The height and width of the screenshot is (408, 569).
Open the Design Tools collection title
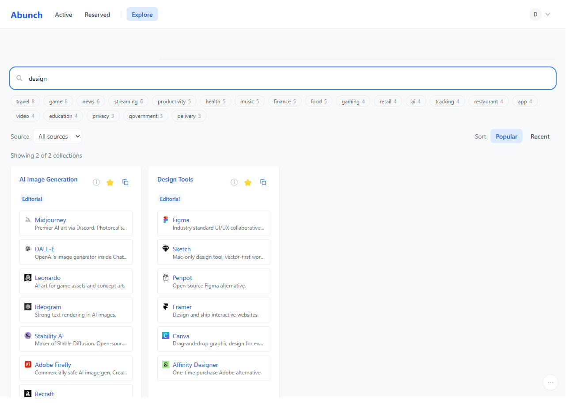(x=175, y=179)
